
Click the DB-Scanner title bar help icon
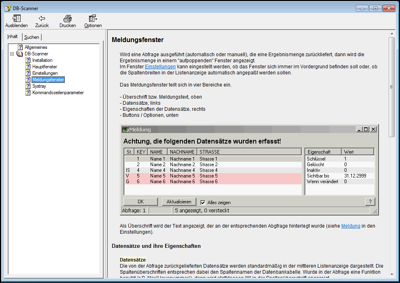tap(8, 8)
